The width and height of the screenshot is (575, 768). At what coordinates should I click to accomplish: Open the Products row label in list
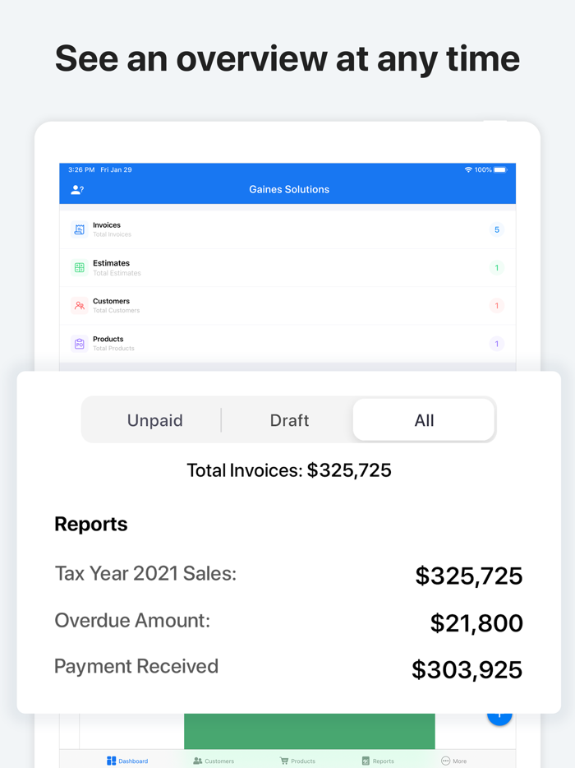coord(108,339)
